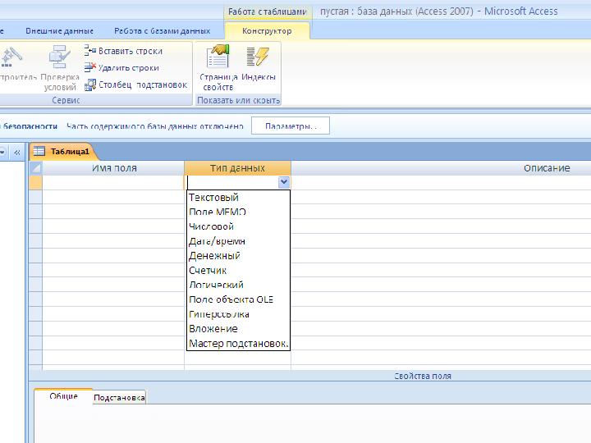
Task: Click the Параметры... security button
Action: pos(291,126)
